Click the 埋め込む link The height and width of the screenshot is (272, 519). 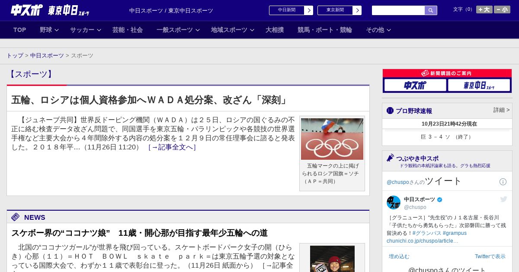[399, 256]
